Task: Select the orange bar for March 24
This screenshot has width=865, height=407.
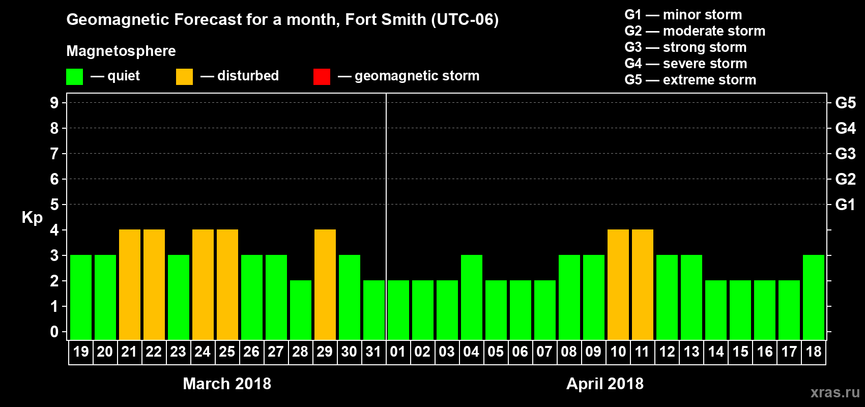Action: point(203,284)
